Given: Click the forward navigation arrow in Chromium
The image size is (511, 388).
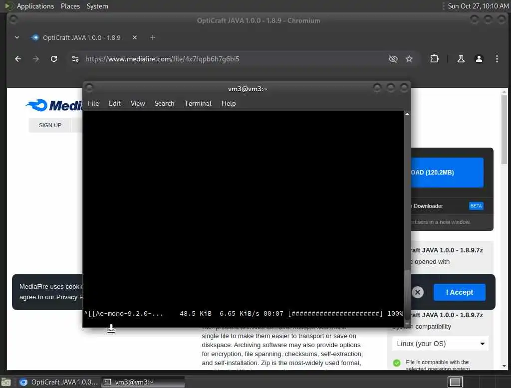Looking at the screenshot, I should [x=36, y=59].
